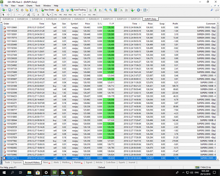This screenshot has width=220, height=176.
Task: Open the File menu
Action: coord(6,6)
